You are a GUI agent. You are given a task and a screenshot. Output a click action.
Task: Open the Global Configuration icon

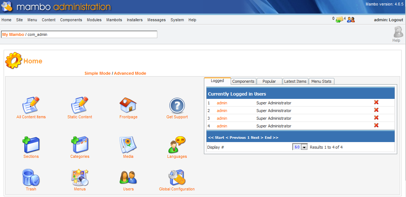coord(177,178)
